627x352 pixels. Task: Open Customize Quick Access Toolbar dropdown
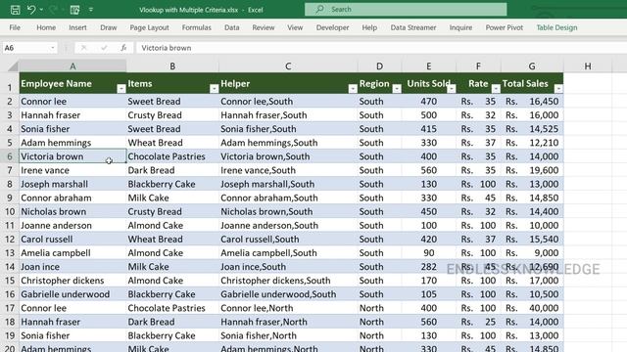click(91, 10)
